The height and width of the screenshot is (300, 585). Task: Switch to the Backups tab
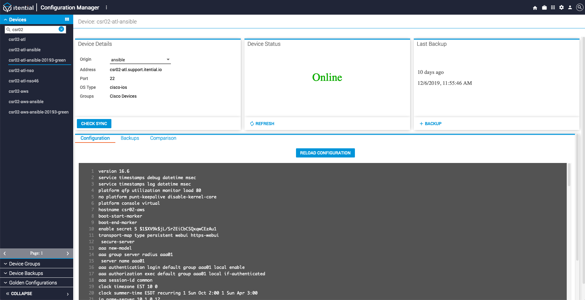coord(130,138)
